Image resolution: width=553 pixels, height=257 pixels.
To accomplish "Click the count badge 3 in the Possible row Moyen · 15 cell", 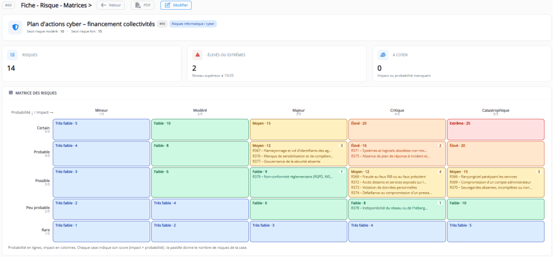I will click(538, 172).
